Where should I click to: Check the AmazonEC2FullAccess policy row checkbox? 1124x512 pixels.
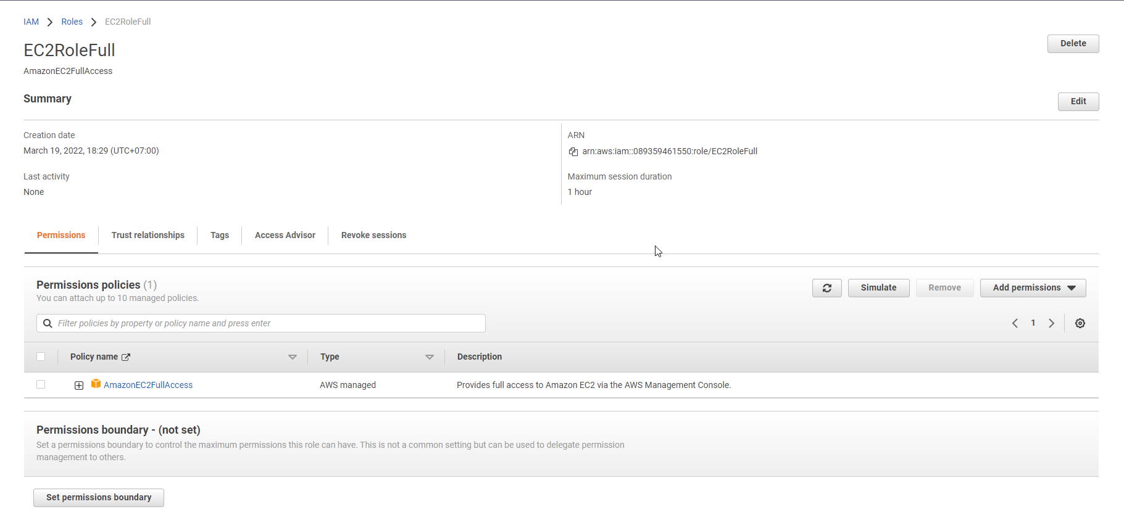coord(41,384)
